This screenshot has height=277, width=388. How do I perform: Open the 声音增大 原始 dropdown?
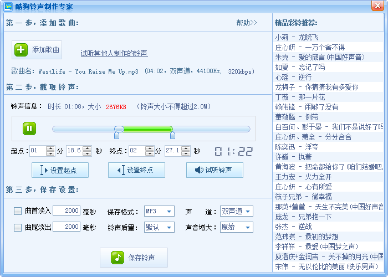[x=237, y=227]
